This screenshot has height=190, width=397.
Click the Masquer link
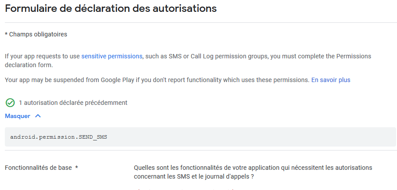tap(18, 116)
